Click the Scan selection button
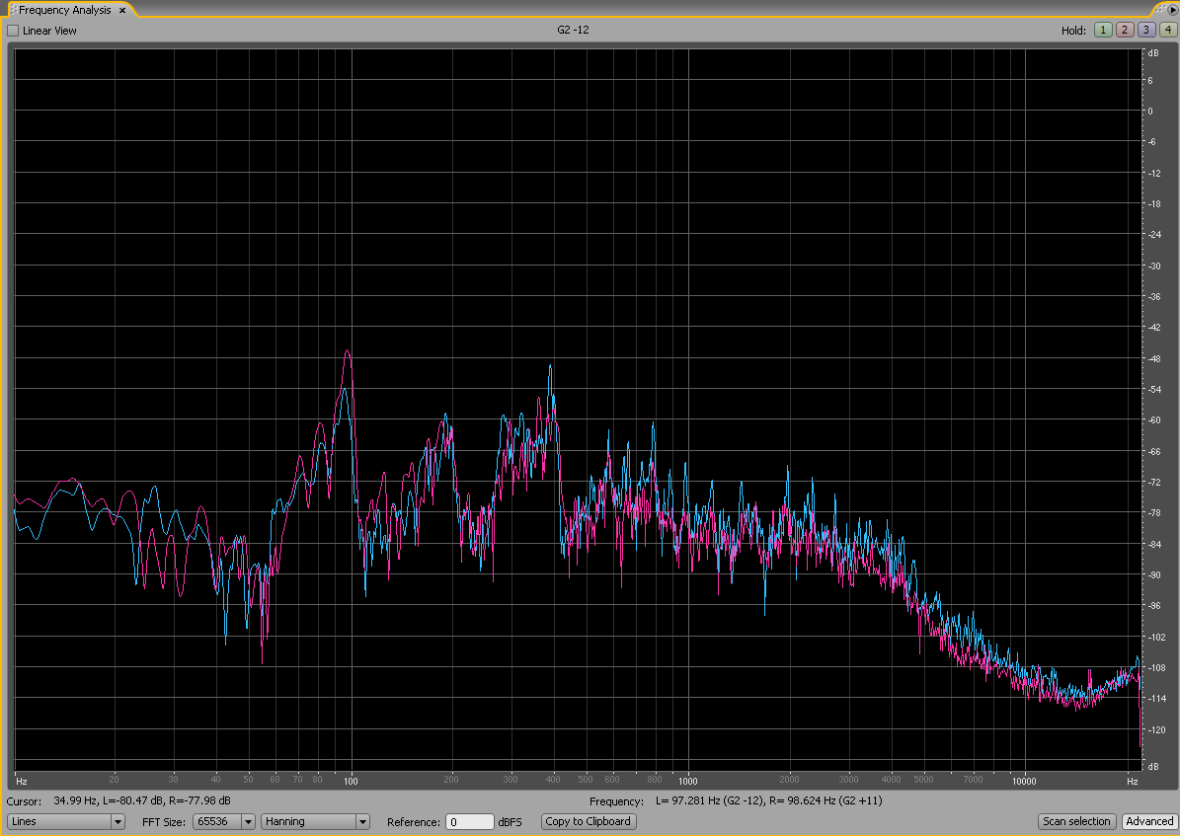Image resolution: width=1180 pixels, height=836 pixels. pos(1076,822)
